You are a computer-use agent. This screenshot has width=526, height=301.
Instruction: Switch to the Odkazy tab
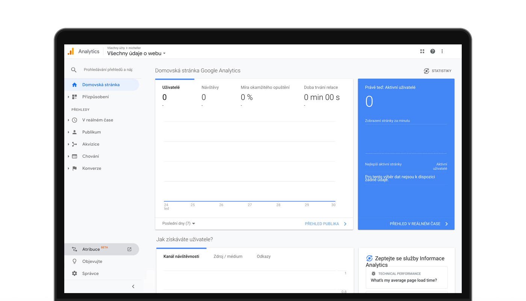click(264, 256)
